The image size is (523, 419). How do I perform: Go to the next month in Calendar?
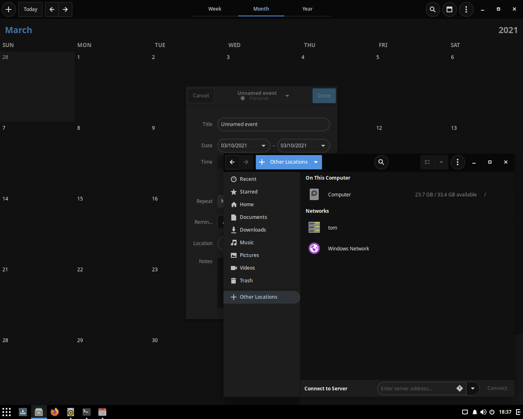[x=65, y=9]
